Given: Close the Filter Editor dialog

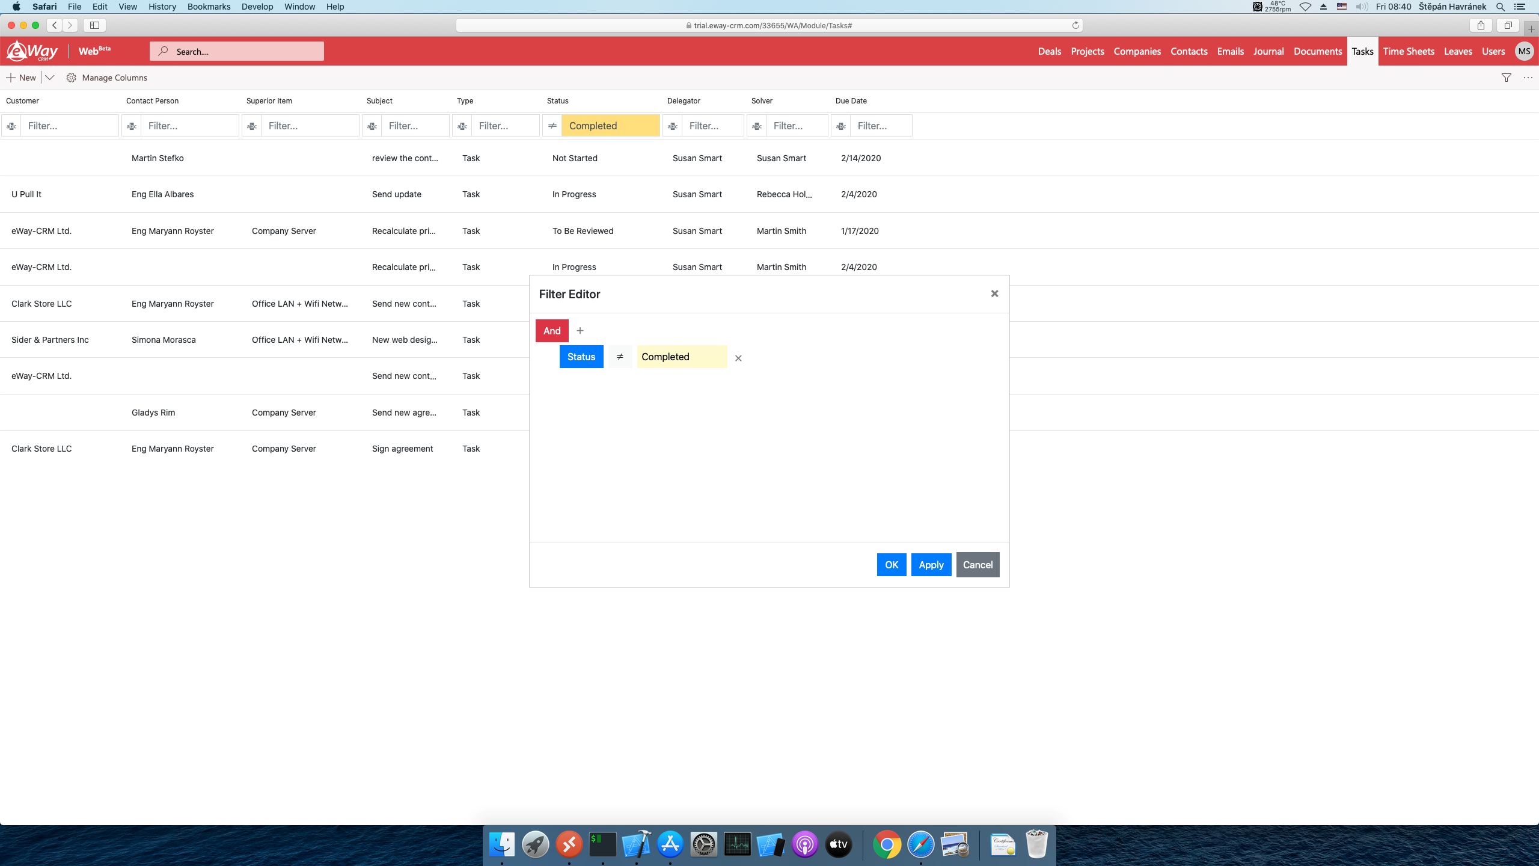Looking at the screenshot, I should tap(994, 293).
